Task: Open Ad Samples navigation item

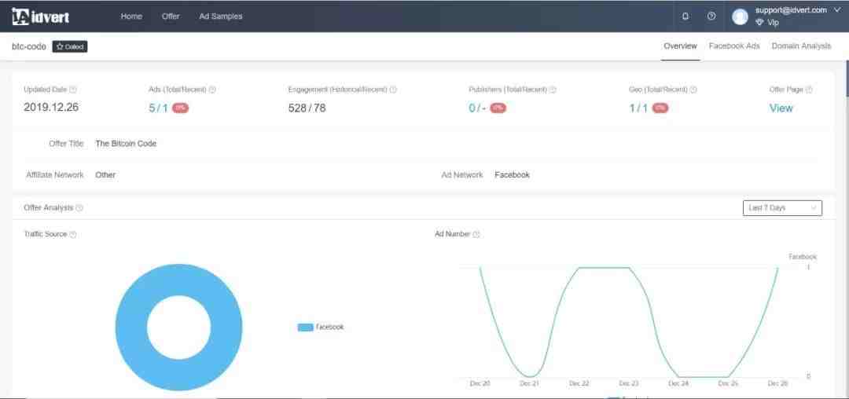Action: click(x=221, y=16)
